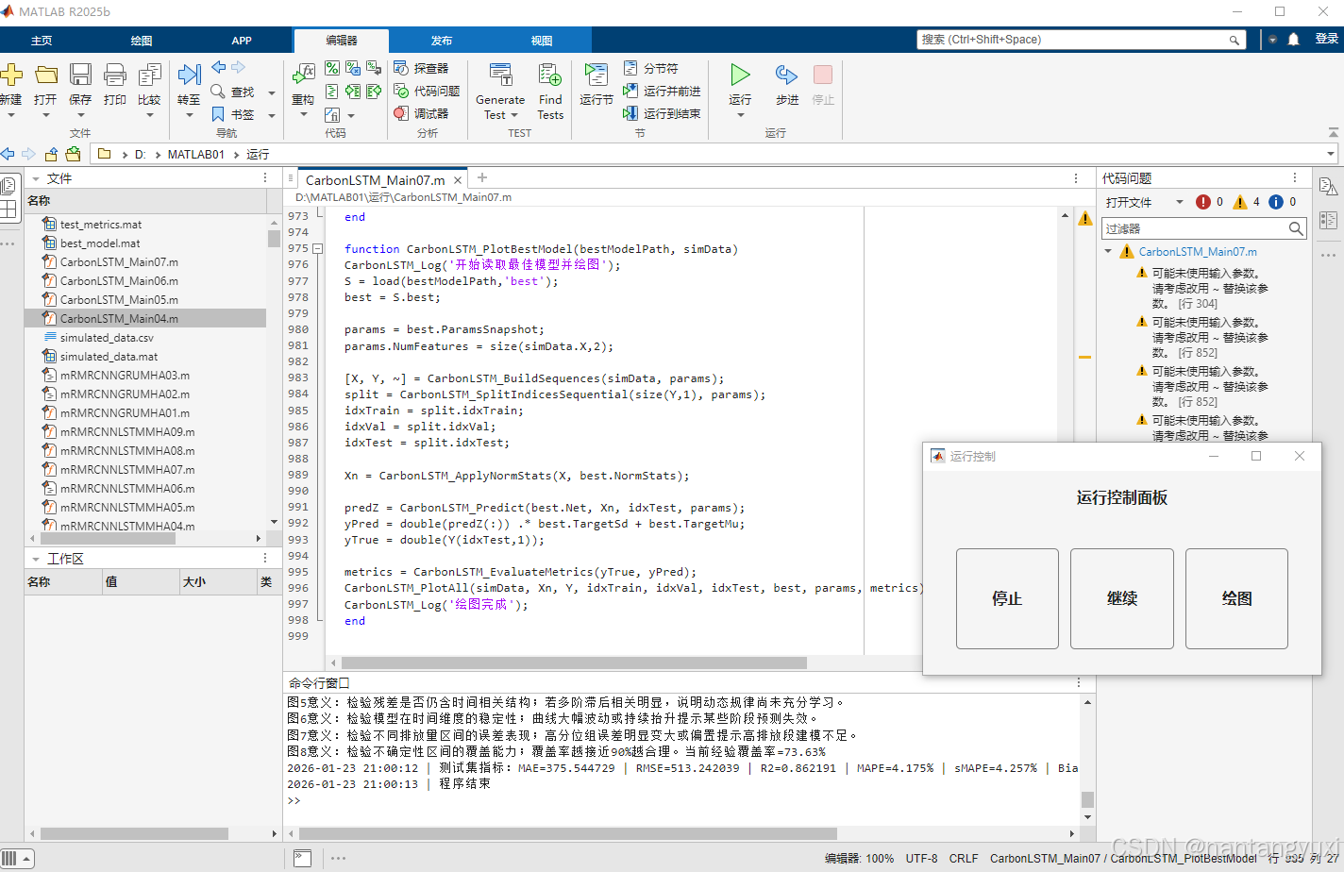Print the script with 打印 icon
This screenshot has height=872, width=1344.
click(x=115, y=75)
